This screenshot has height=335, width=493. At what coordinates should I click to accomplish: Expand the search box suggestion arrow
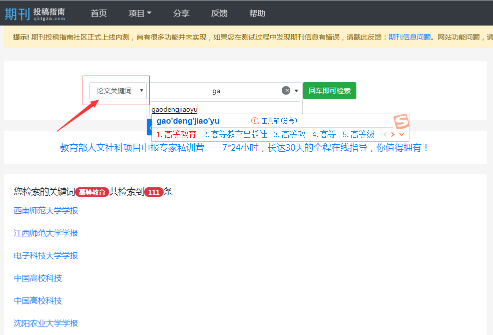(x=296, y=91)
